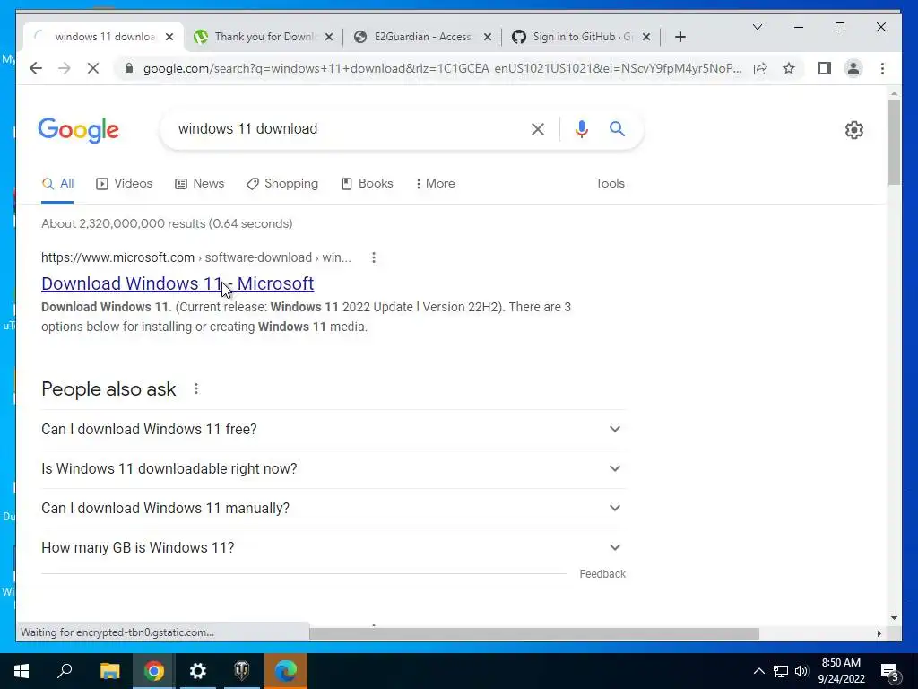
Task: Open Chrome's three-dot menu
Action: 882,68
